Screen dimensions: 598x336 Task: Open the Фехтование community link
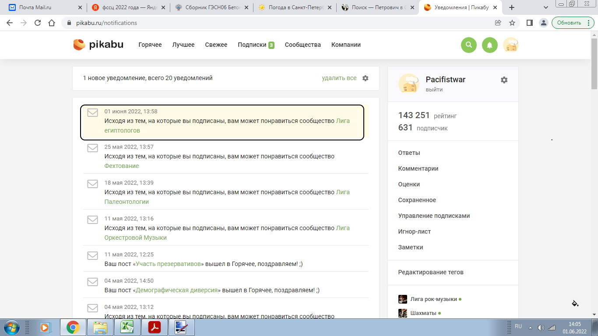click(x=122, y=166)
